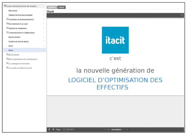
Task: Expand Les outils au tableau de bord node
Action: [x=7, y=68]
